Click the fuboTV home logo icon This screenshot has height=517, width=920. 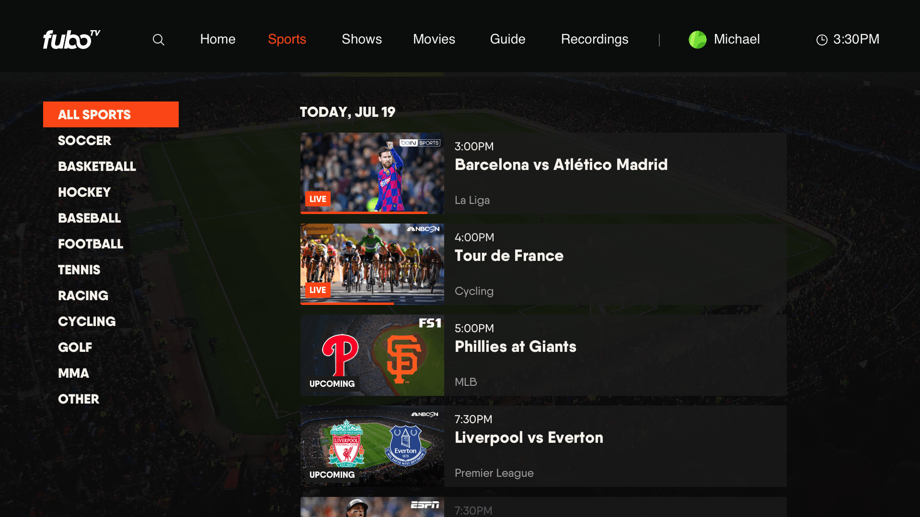(x=71, y=39)
